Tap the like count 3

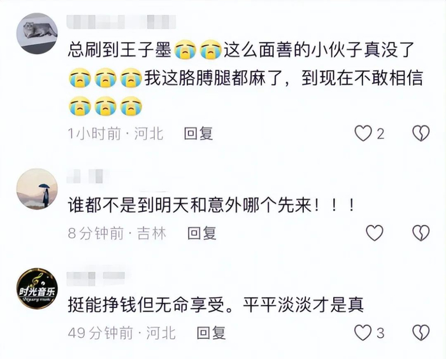(380, 333)
